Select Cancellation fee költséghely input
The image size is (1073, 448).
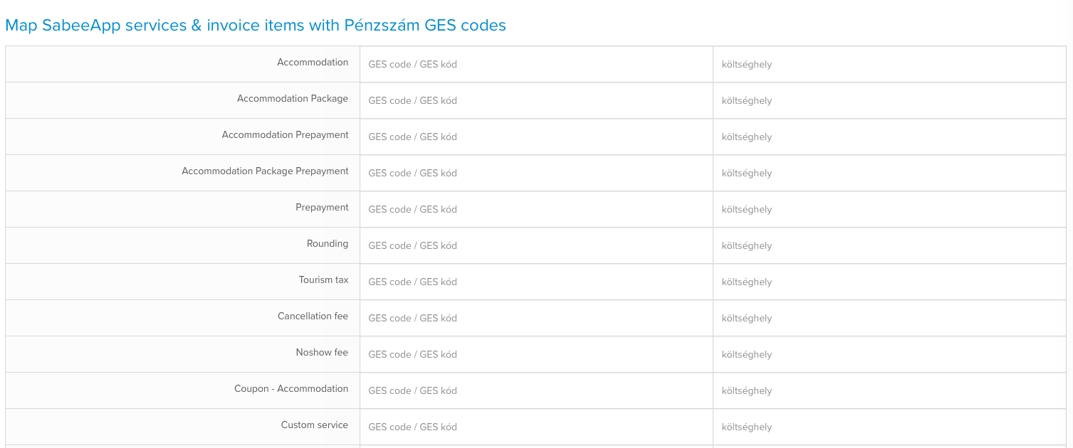pos(890,319)
